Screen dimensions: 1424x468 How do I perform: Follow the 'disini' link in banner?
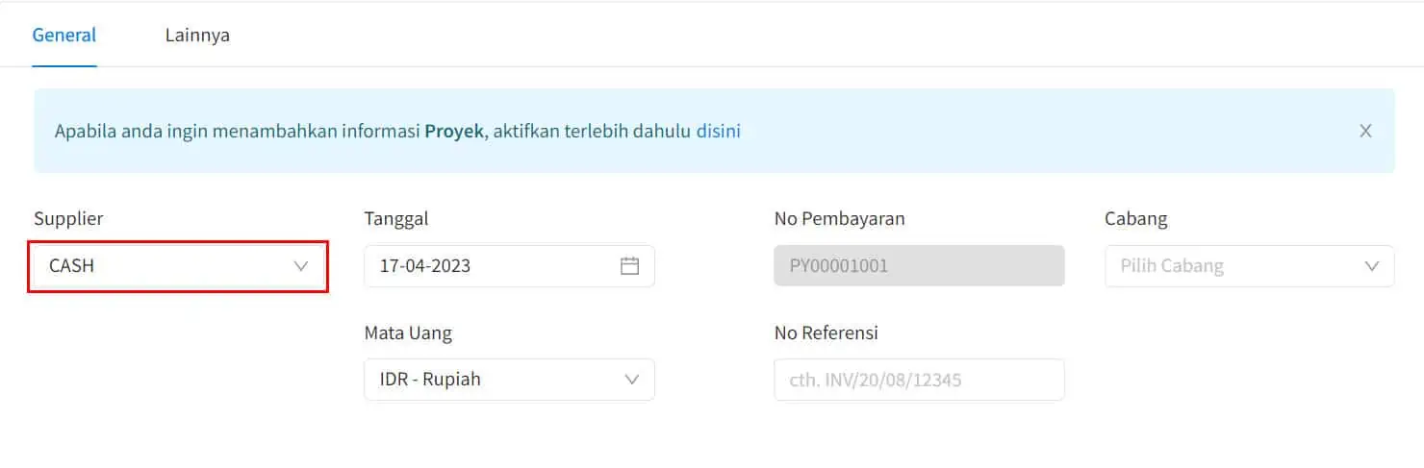[x=719, y=132]
